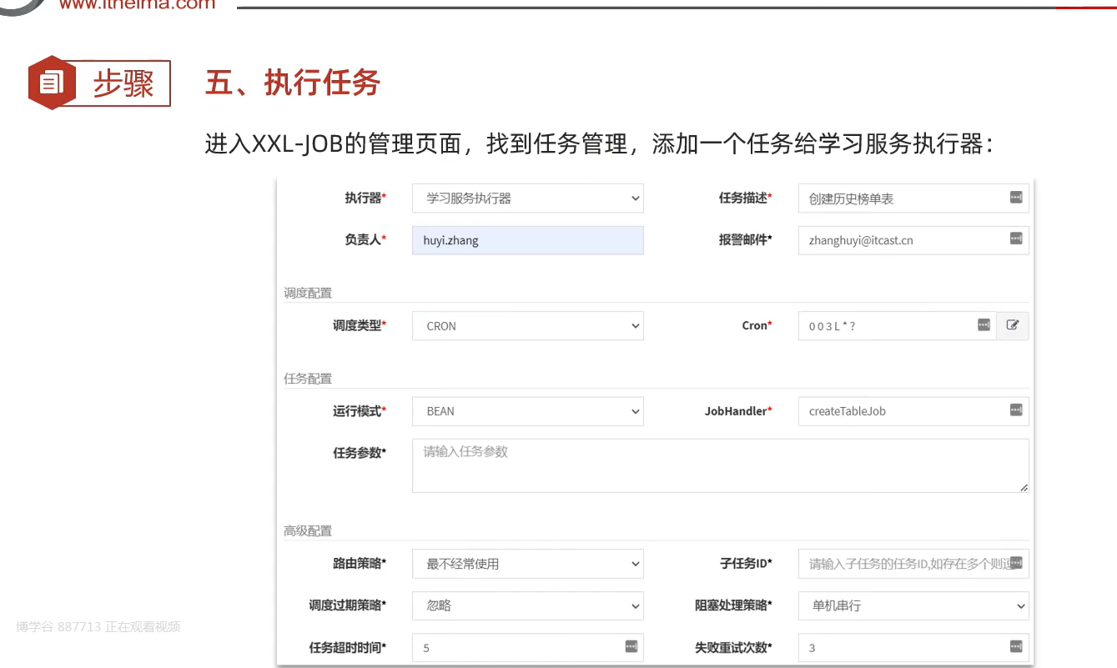Screen dimensions: 1117x668
Task: Click the 报警邮件 field label
Action: coord(746,239)
